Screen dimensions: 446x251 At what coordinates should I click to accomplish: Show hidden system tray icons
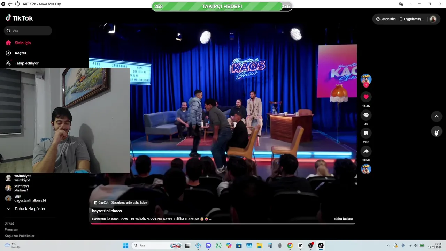click(x=388, y=245)
